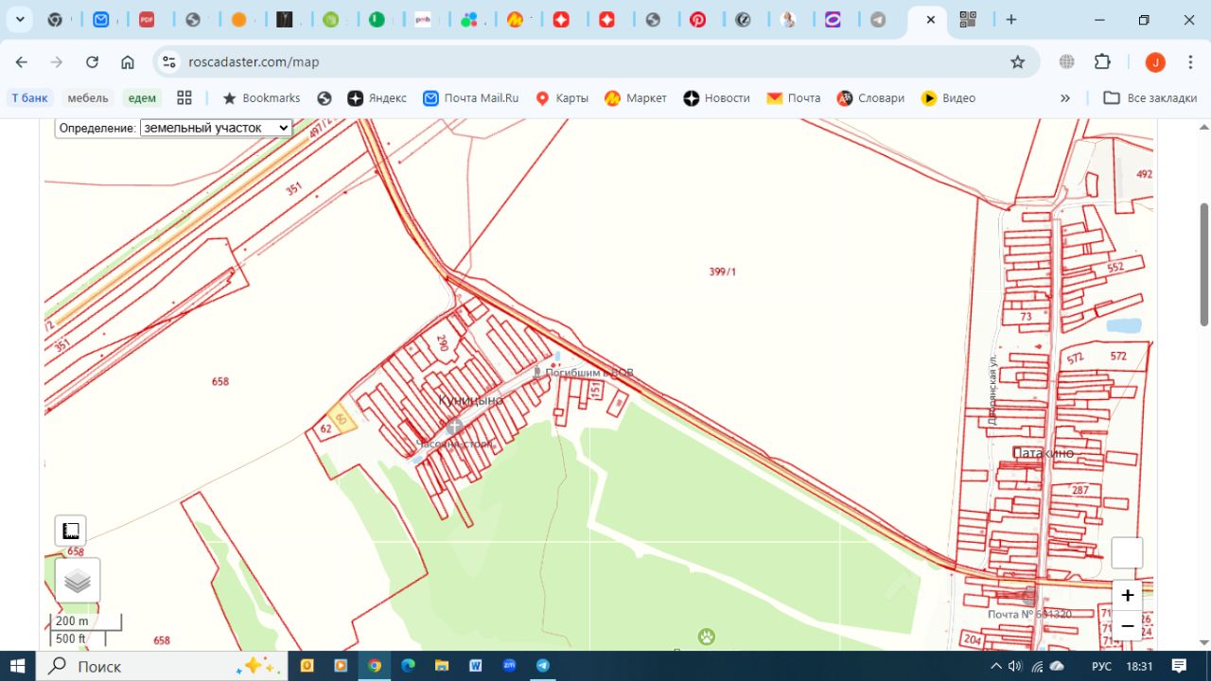
Task: Zoom out the map with minus button
Action: [1128, 626]
